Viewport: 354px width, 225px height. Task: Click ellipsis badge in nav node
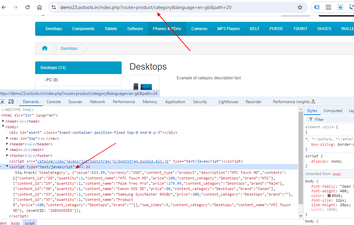[x=42, y=138]
